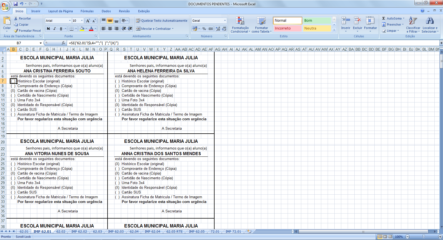Click the Recortar cut option
Image resolution: width=443 pixels, height=240 pixels.
22,18
